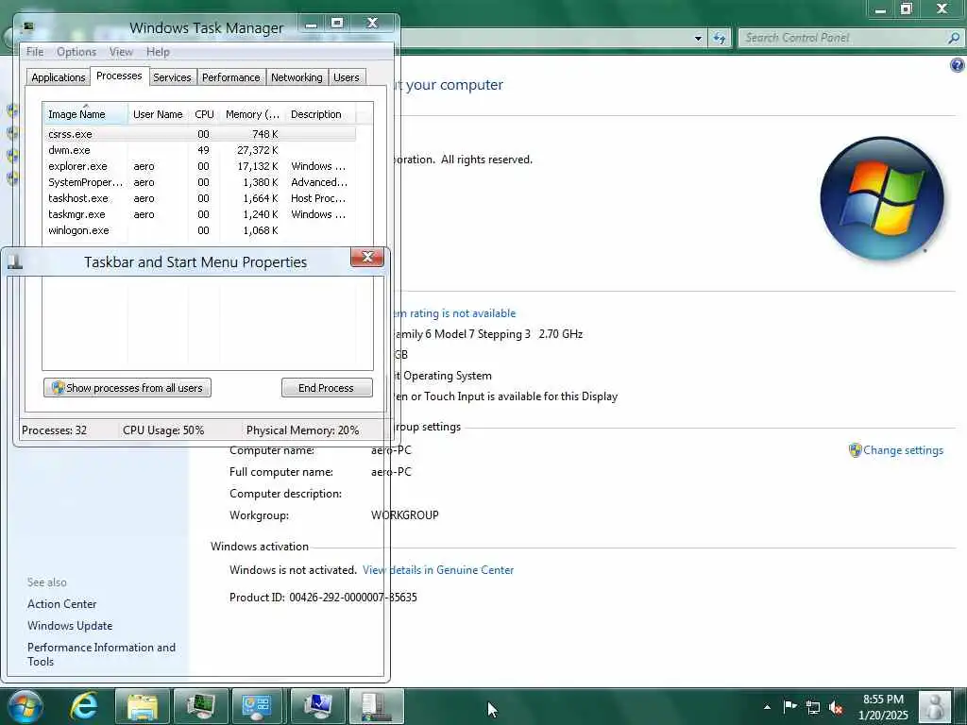Viewport: 967px width, 725px height.
Task: Click the WORKGROUP value text
Action: point(404,515)
